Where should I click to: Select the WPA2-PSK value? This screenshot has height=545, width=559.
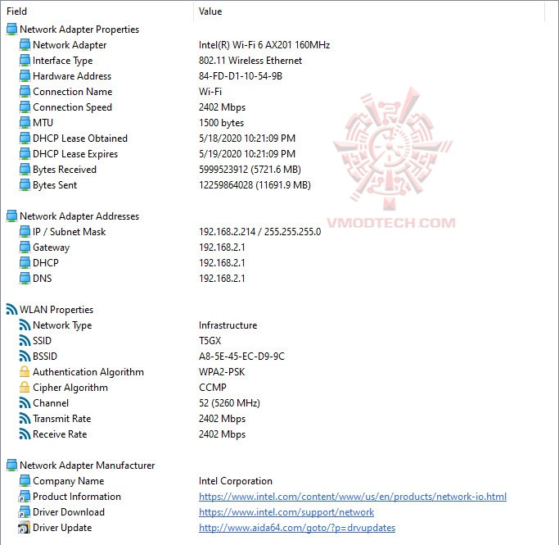[x=222, y=372]
